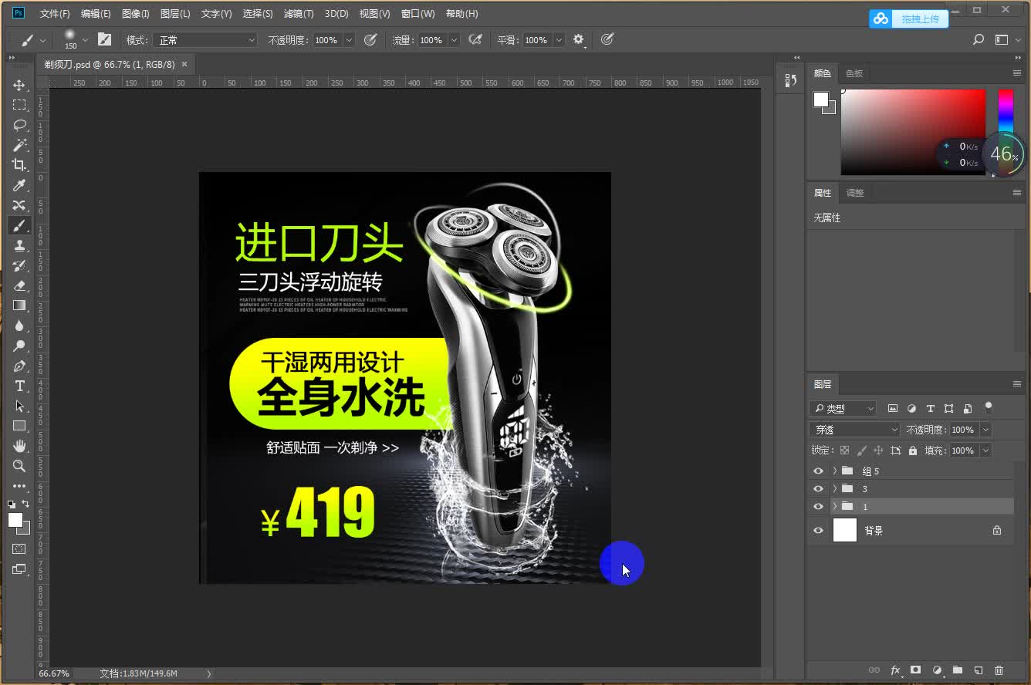The height and width of the screenshot is (685, 1031).
Task: Toggle visibility of 背景 layer
Action: coord(818,531)
